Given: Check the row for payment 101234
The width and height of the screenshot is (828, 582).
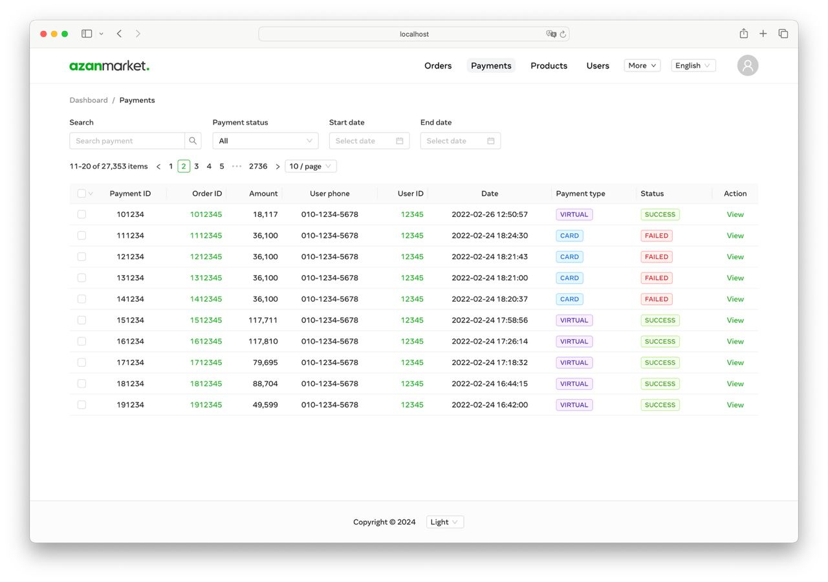Looking at the screenshot, I should pos(82,214).
